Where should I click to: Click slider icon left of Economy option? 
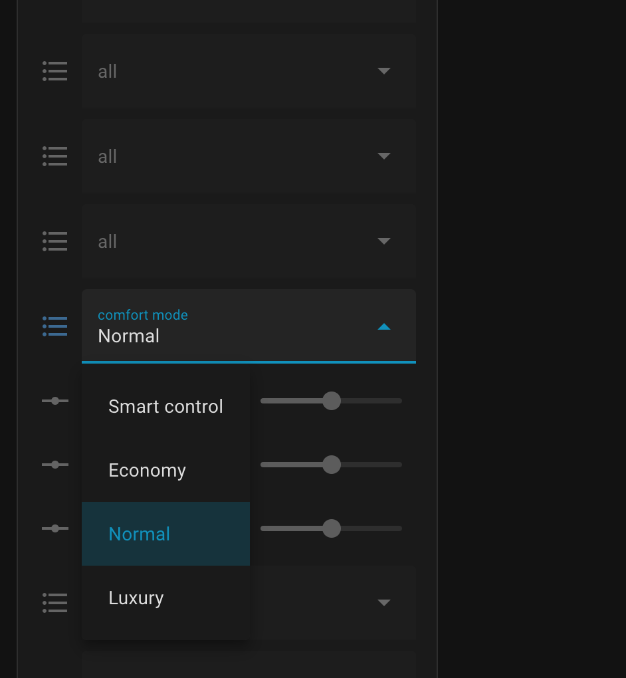54,465
